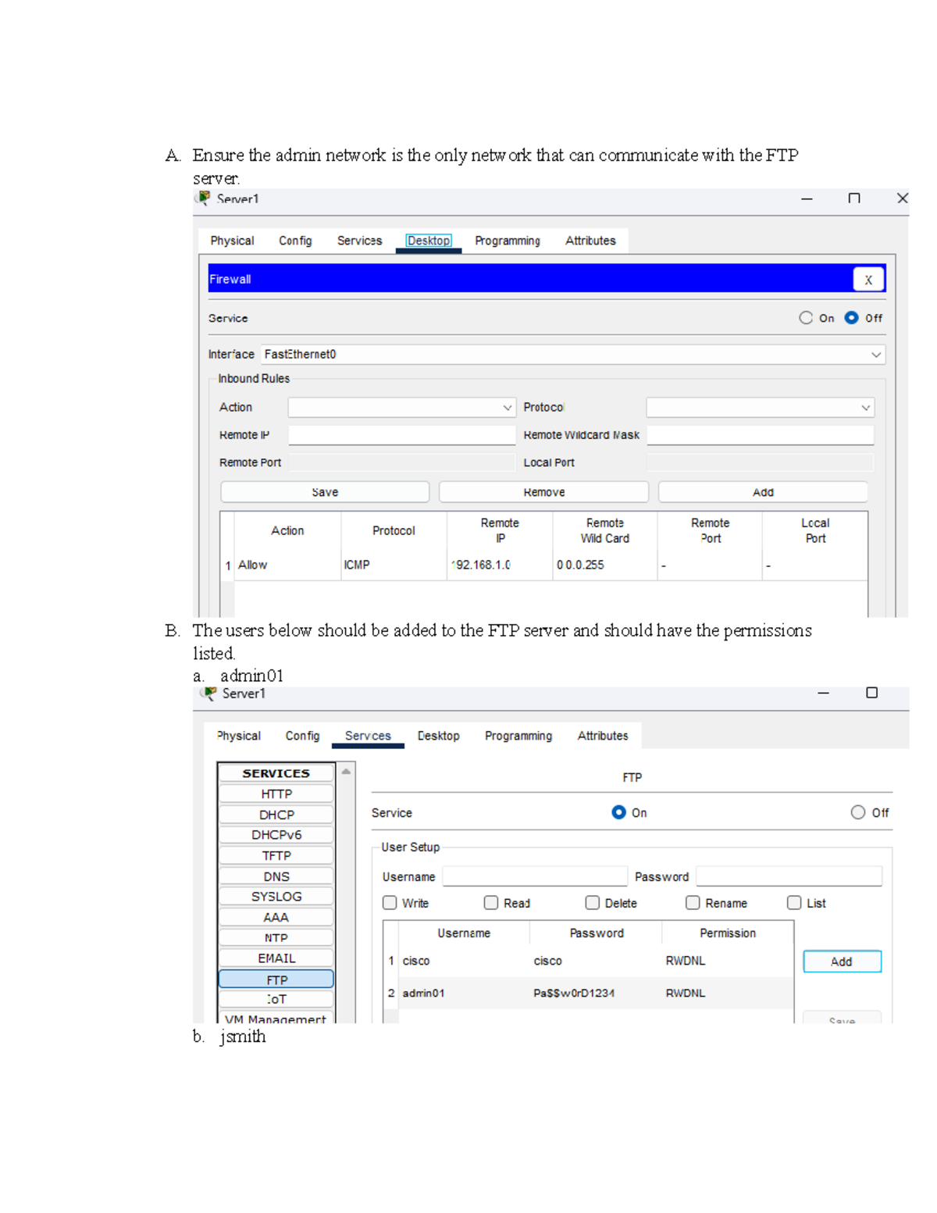Open the AAA service settings
Screen dimensions: 937x1213
[276, 916]
